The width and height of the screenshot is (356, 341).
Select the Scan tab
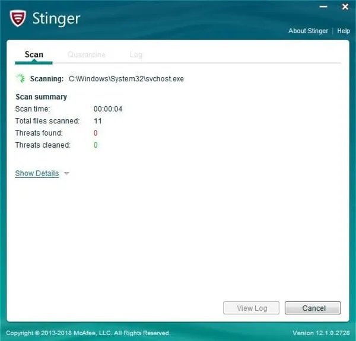click(34, 55)
